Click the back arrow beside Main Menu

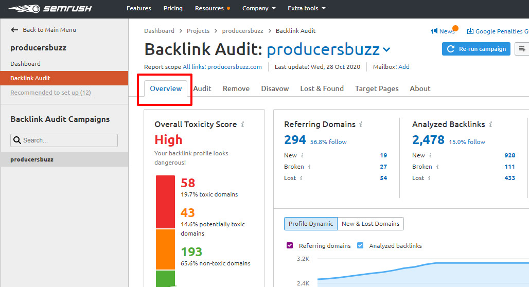[x=14, y=30]
